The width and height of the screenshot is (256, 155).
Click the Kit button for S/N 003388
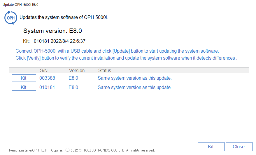tap(24, 78)
